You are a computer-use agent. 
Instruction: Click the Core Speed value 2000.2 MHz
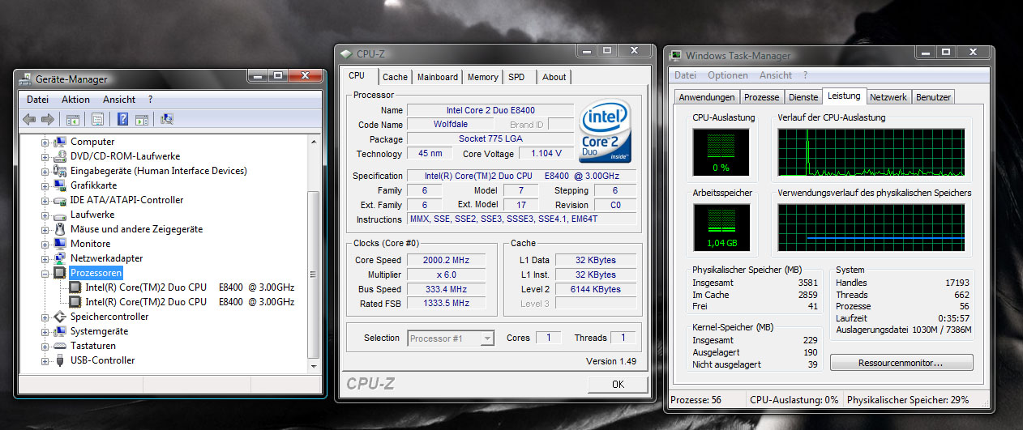click(x=447, y=260)
